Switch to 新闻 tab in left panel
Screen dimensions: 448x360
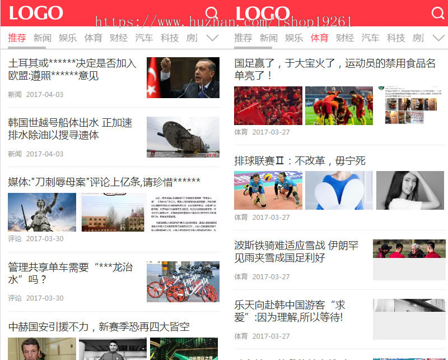(43, 38)
